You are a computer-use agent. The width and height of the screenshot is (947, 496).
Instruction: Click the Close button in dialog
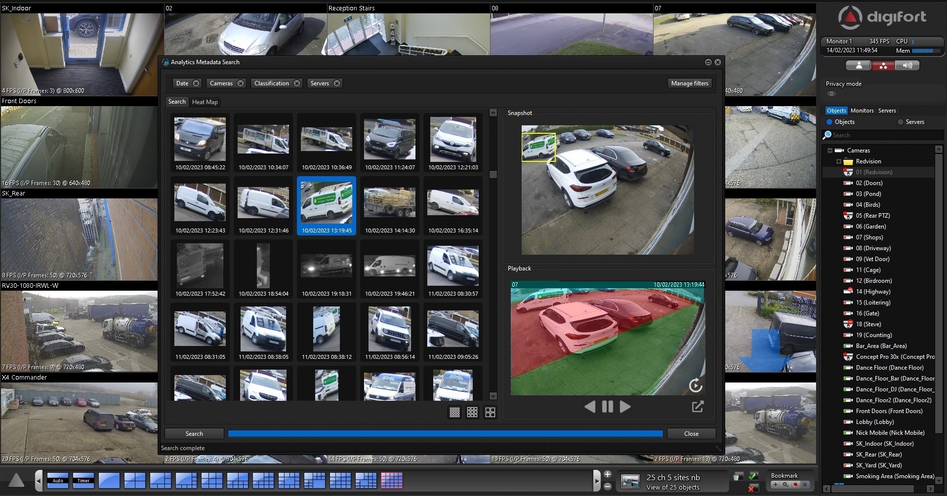point(691,434)
